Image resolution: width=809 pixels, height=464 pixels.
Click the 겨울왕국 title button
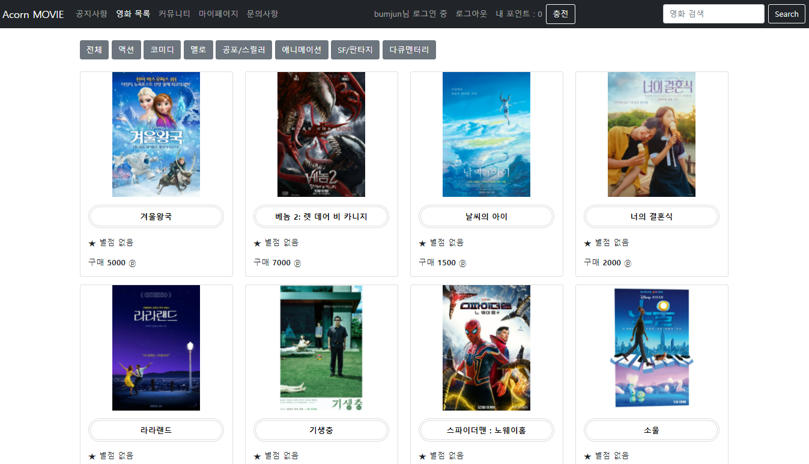point(156,217)
